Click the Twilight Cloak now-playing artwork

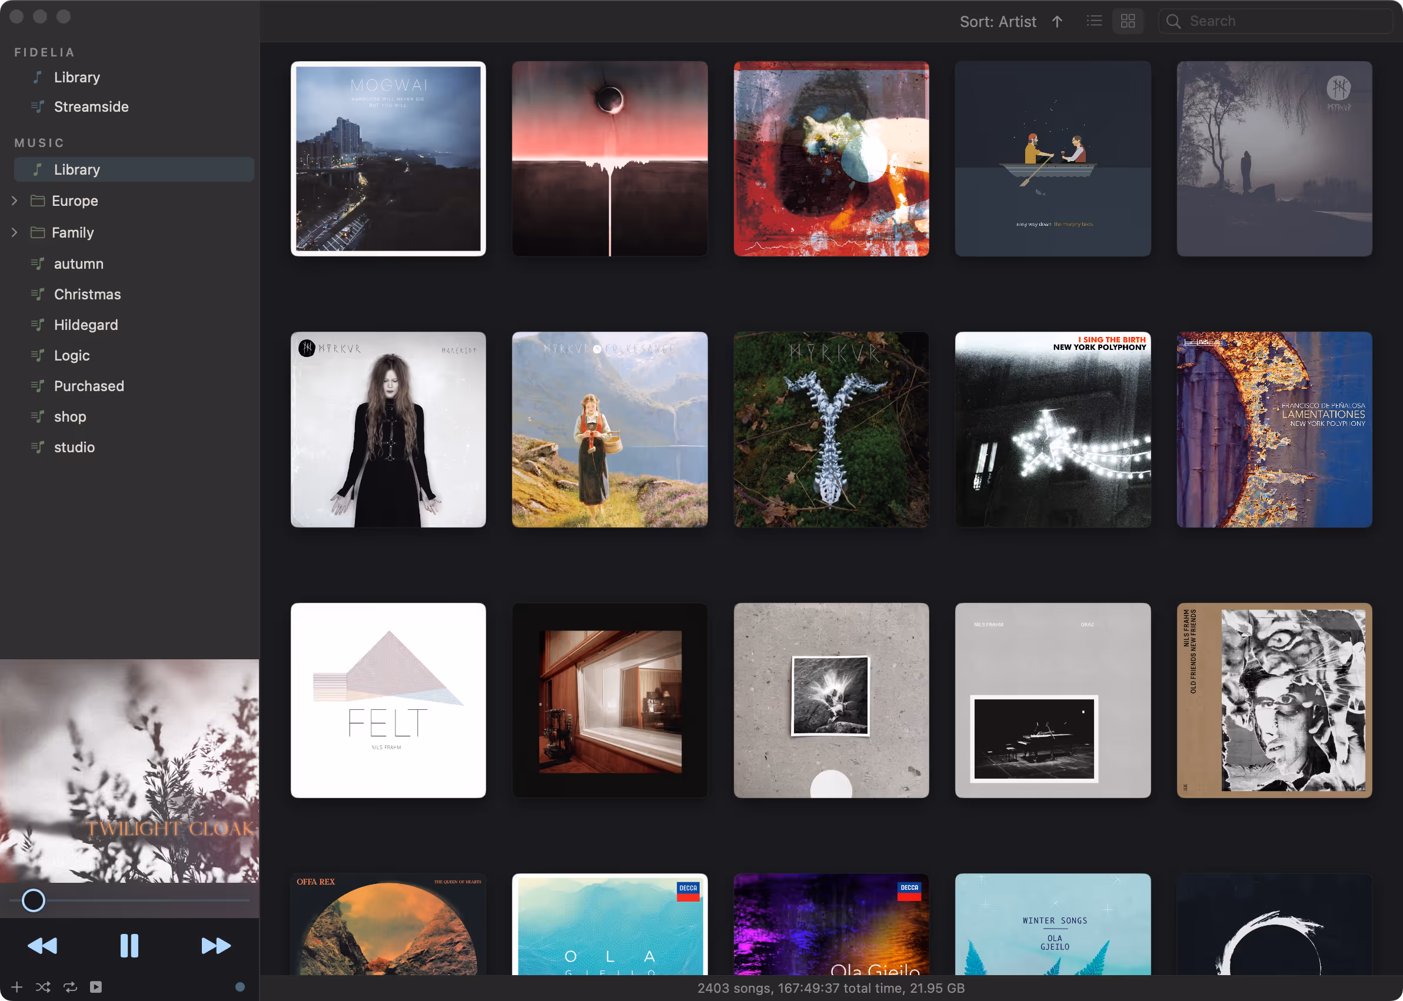tap(129, 770)
